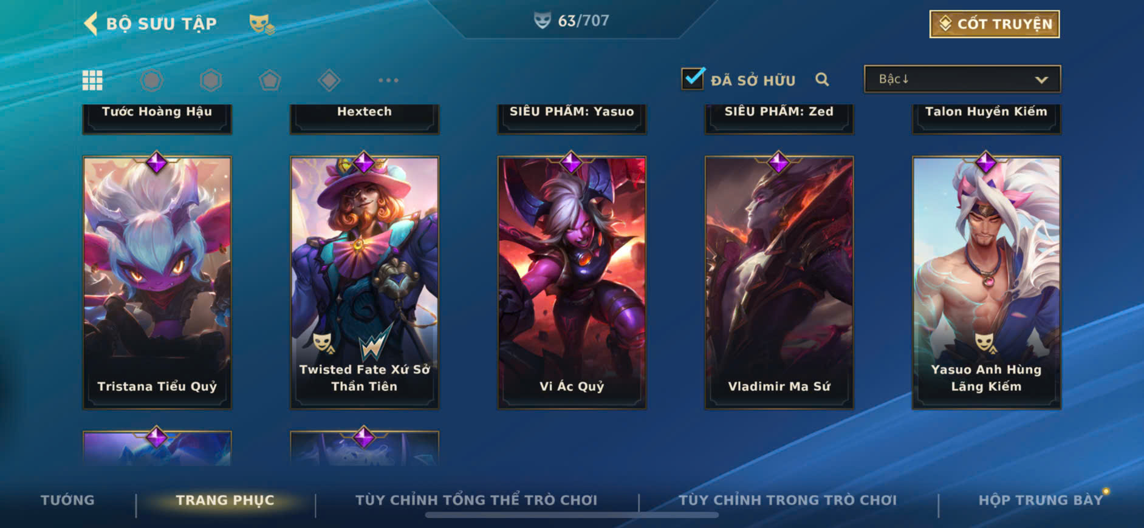The width and height of the screenshot is (1144, 528).
Task: Click the bottom horizontal scroll bar
Action: click(572, 515)
